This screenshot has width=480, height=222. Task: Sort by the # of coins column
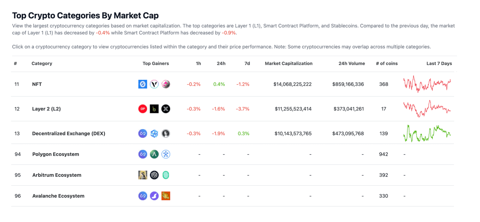(387, 63)
